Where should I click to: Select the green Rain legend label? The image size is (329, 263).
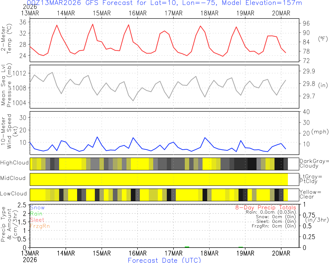[36, 214]
